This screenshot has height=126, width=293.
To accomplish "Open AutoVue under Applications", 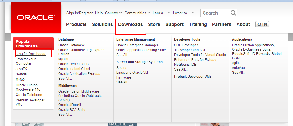I will [238, 68].
